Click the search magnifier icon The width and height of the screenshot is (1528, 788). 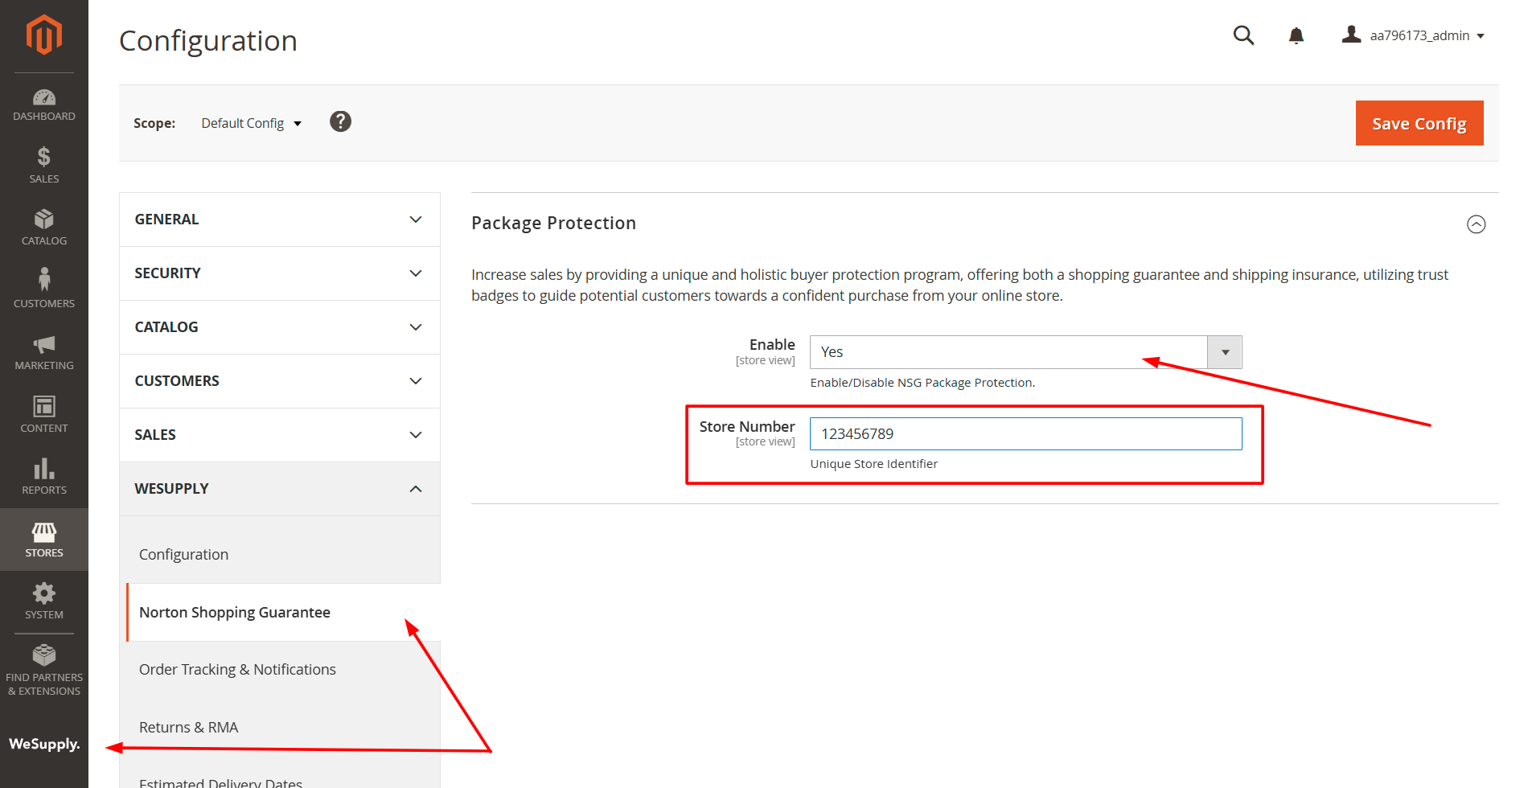pos(1243,35)
